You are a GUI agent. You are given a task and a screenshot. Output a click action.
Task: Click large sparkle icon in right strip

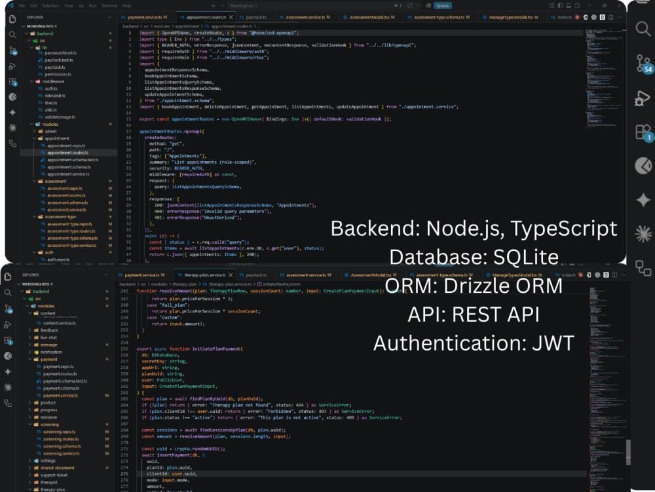coord(643,200)
